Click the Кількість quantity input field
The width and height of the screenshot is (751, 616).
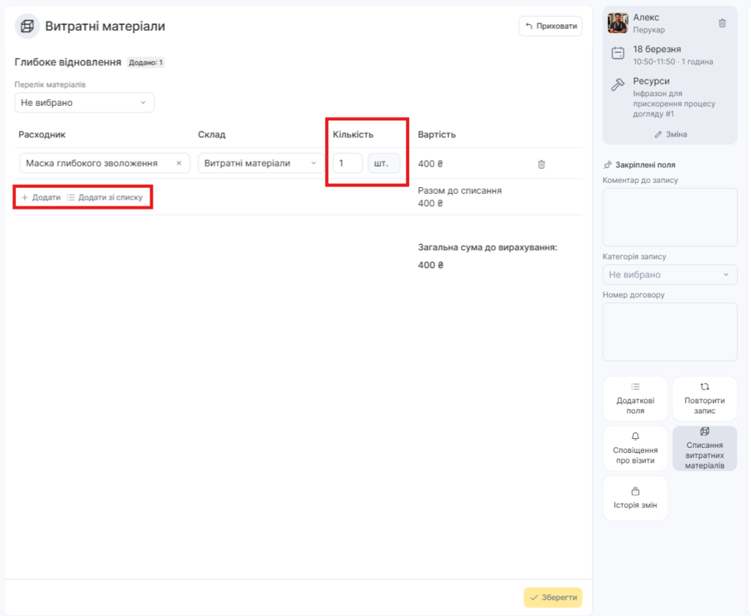(347, 163)
